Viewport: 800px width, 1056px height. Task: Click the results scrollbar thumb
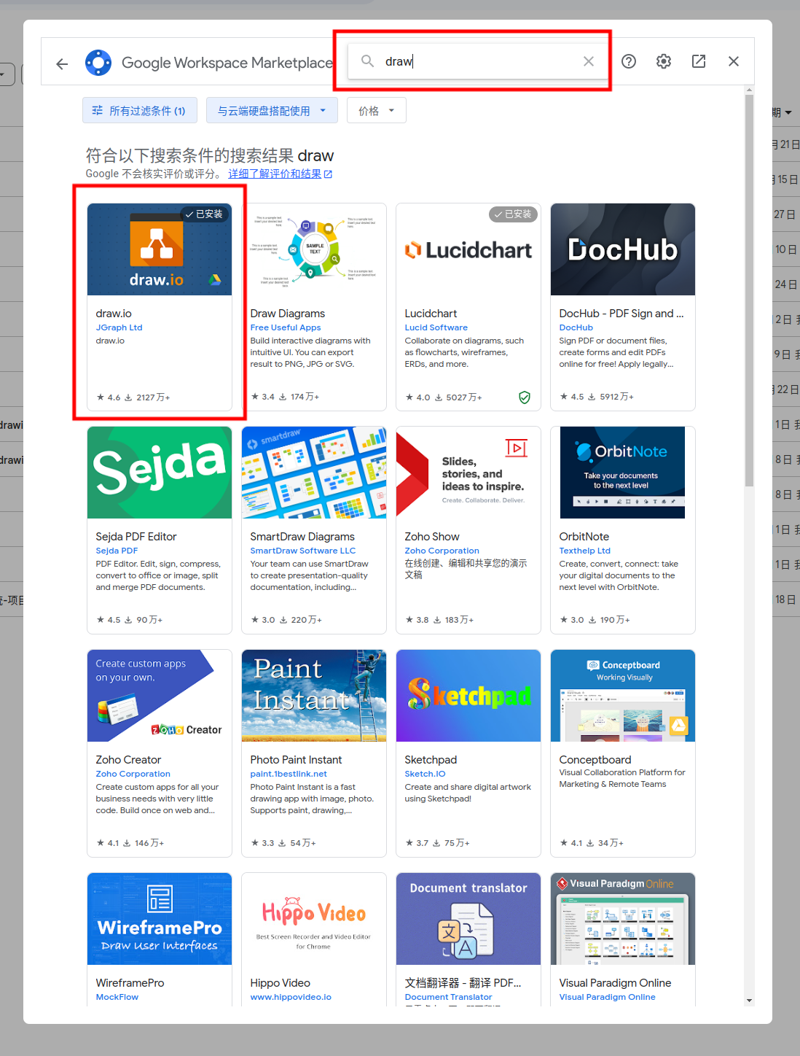pyautogui.click(x=749, y=290)
